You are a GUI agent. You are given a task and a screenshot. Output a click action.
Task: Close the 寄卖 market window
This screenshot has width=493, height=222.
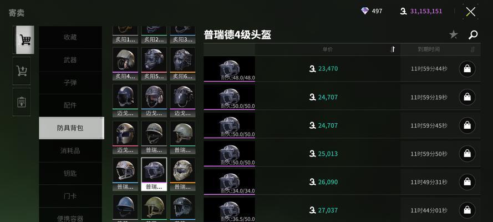pos(470,12)
